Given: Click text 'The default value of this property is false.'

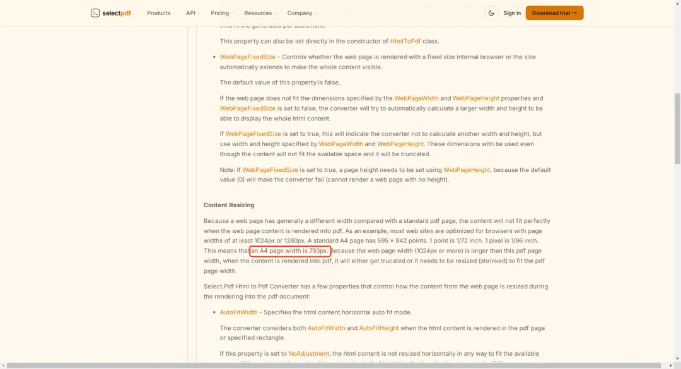Looking at the screenshot, I should pyautogui.click(x=280, y=82).
